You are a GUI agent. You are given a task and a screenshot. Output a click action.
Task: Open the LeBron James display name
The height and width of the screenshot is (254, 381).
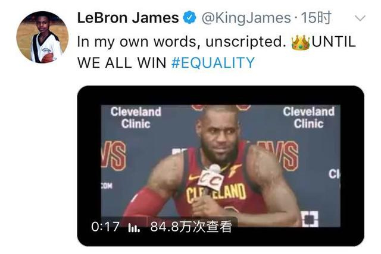[128, 18]
